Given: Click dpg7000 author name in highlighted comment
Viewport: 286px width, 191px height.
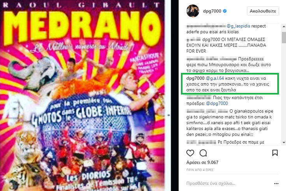Looking at the screenshot, I should click(x=195, y=78).
